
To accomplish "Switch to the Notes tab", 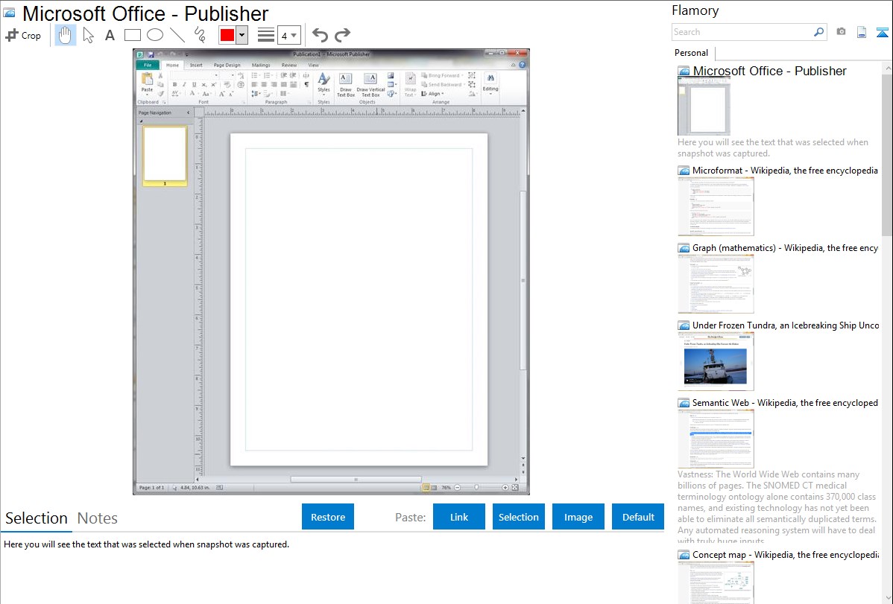I will tap(98, 518).
